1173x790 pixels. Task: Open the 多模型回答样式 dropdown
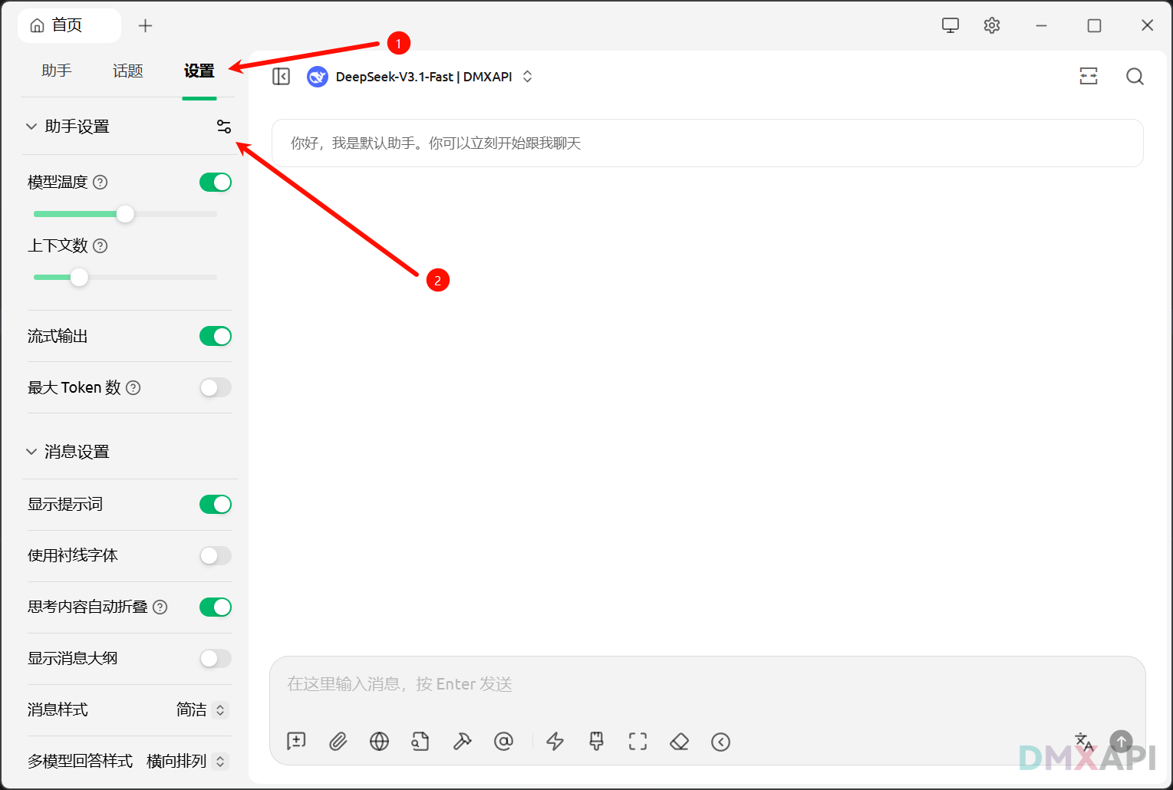click(x=187, y=761)
